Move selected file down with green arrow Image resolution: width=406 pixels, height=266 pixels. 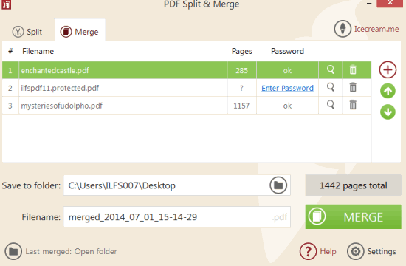tap(388, 112)
